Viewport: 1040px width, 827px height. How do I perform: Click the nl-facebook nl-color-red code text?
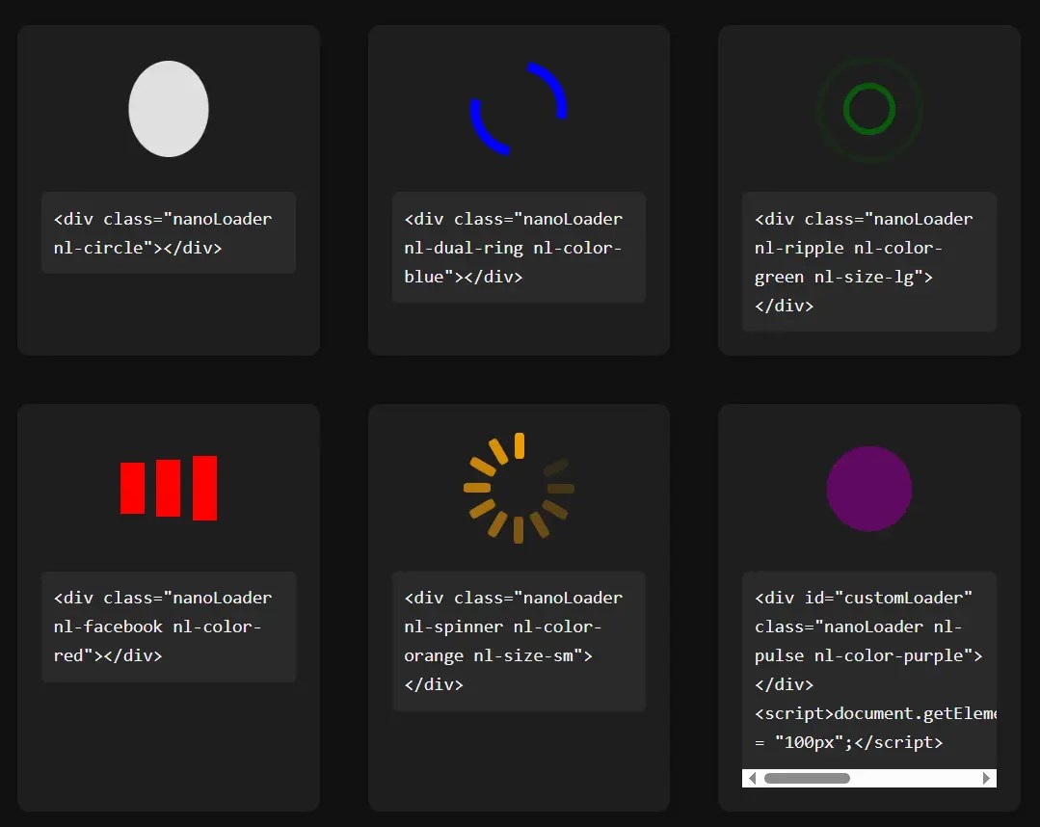point(169,627)
